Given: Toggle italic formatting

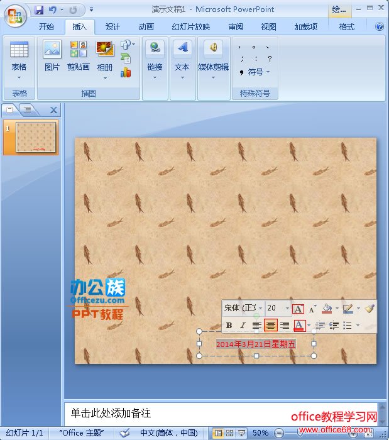Looking at the screenshot, I should pyautogui.click(x=243, y=326).
